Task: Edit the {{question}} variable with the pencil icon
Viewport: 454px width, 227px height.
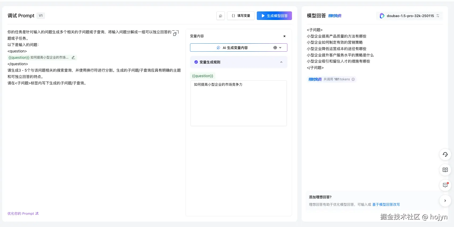Action: pos(73,57)
